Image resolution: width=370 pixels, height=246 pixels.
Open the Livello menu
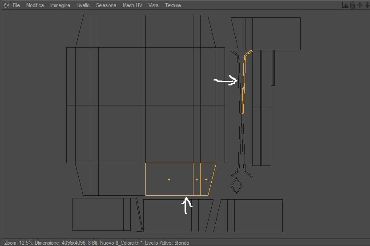(x=83, y=5)
